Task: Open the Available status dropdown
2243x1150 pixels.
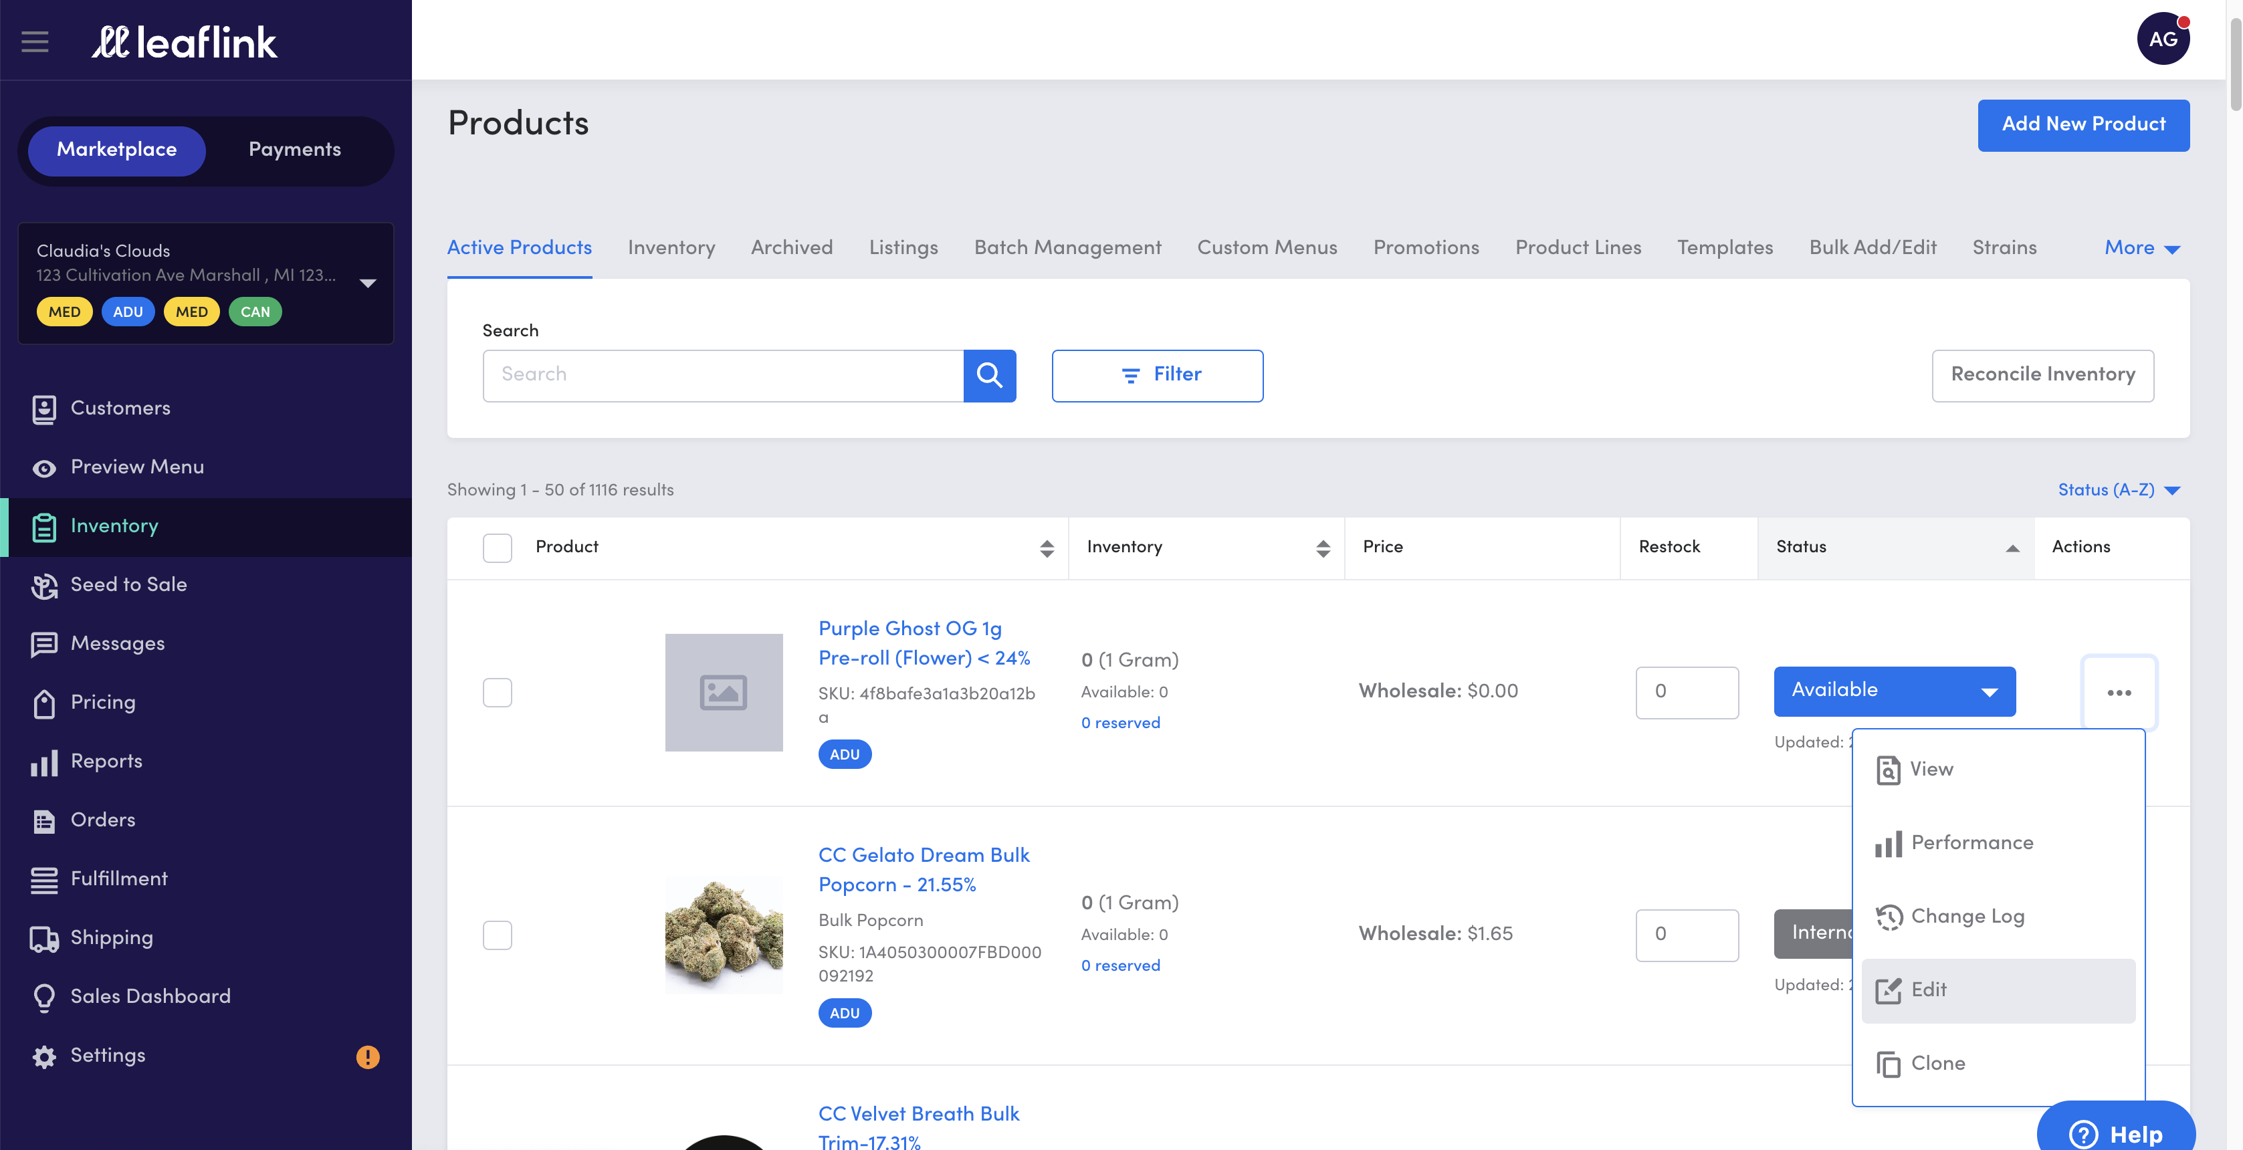Action: click(1894, 691)
